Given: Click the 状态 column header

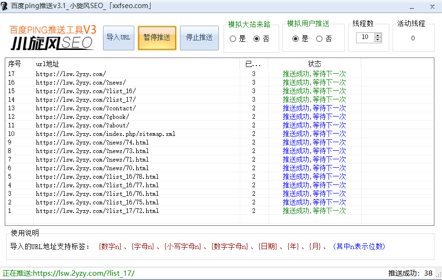Looking at the screenshot, I should tap(314, 64).
